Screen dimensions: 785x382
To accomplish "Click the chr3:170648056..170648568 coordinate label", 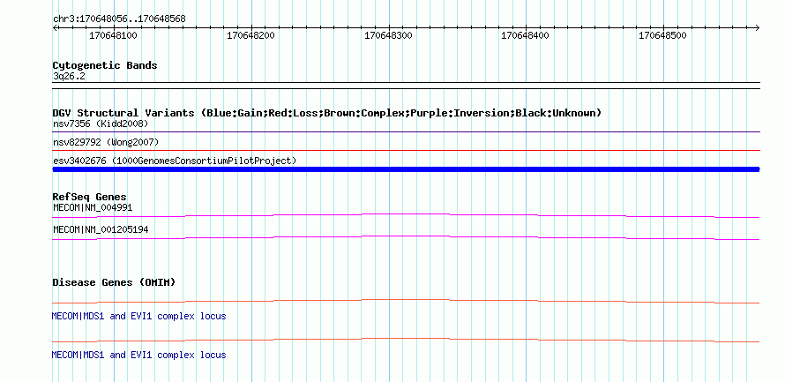I will (119, 19).
